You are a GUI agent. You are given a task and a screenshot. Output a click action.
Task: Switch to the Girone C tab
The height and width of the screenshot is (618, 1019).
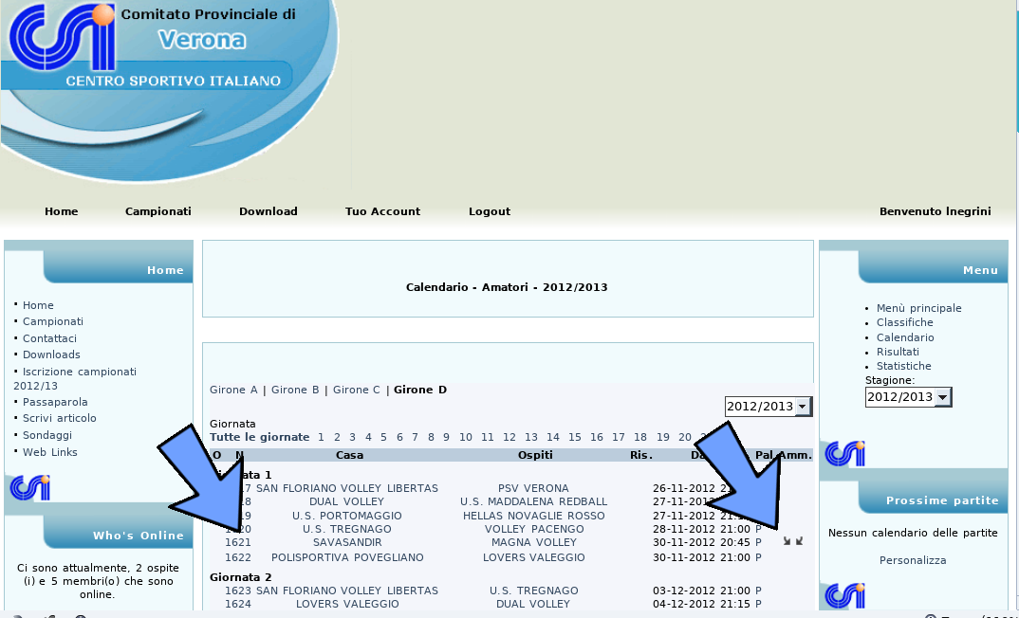click(356, 391)
